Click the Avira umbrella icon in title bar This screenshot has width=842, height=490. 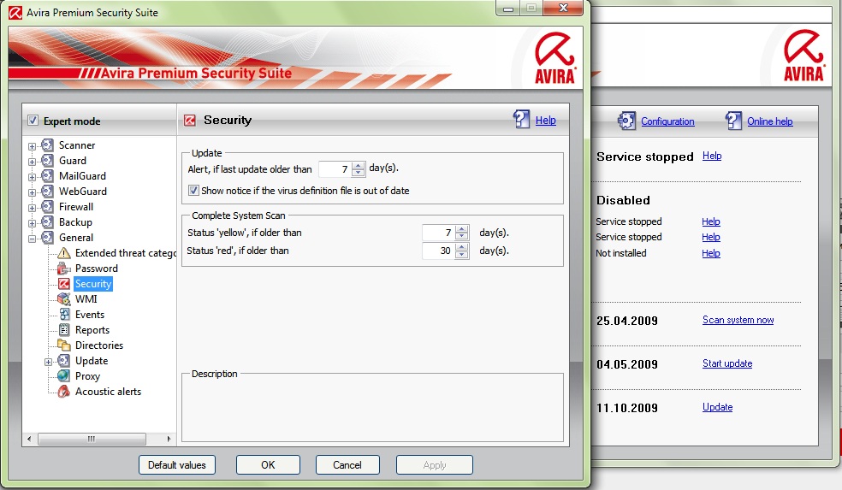[x=15, y=12]
